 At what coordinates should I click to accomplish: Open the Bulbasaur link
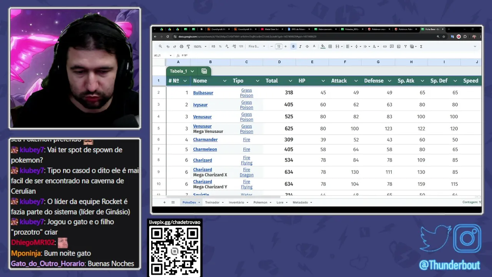203,93
